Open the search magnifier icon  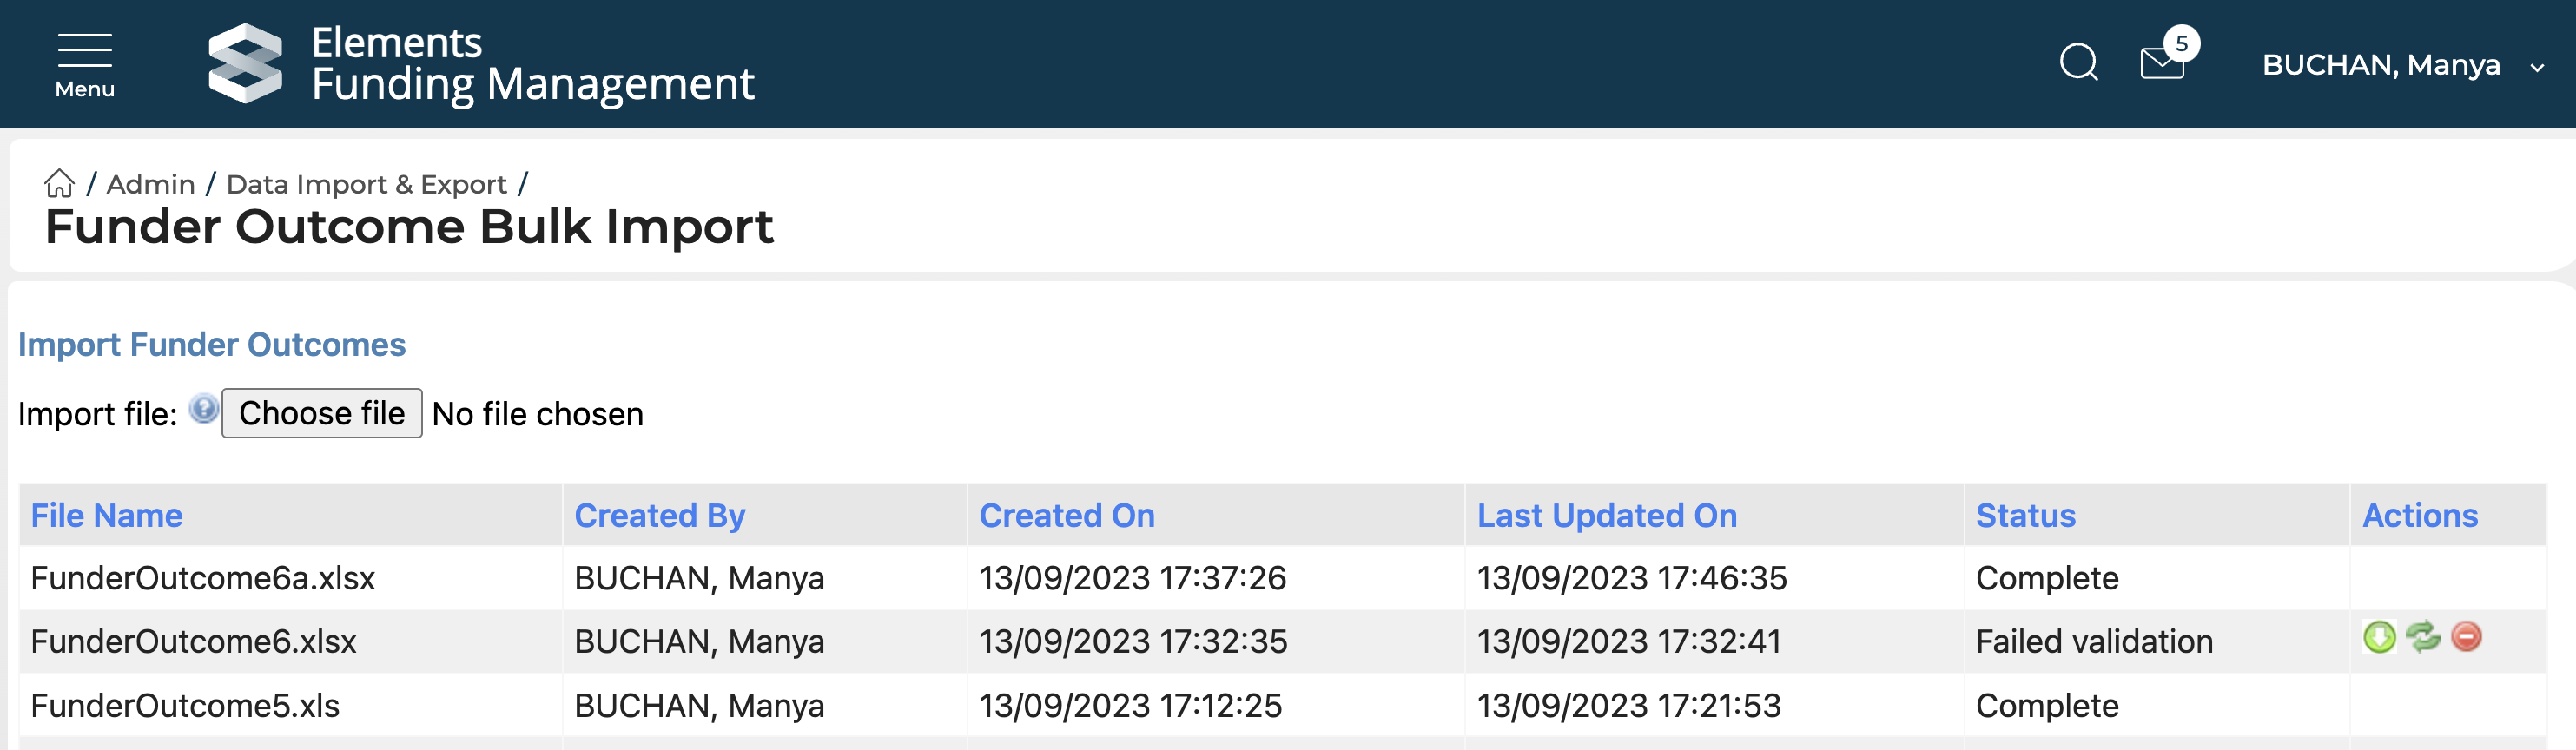[2078, 63]
